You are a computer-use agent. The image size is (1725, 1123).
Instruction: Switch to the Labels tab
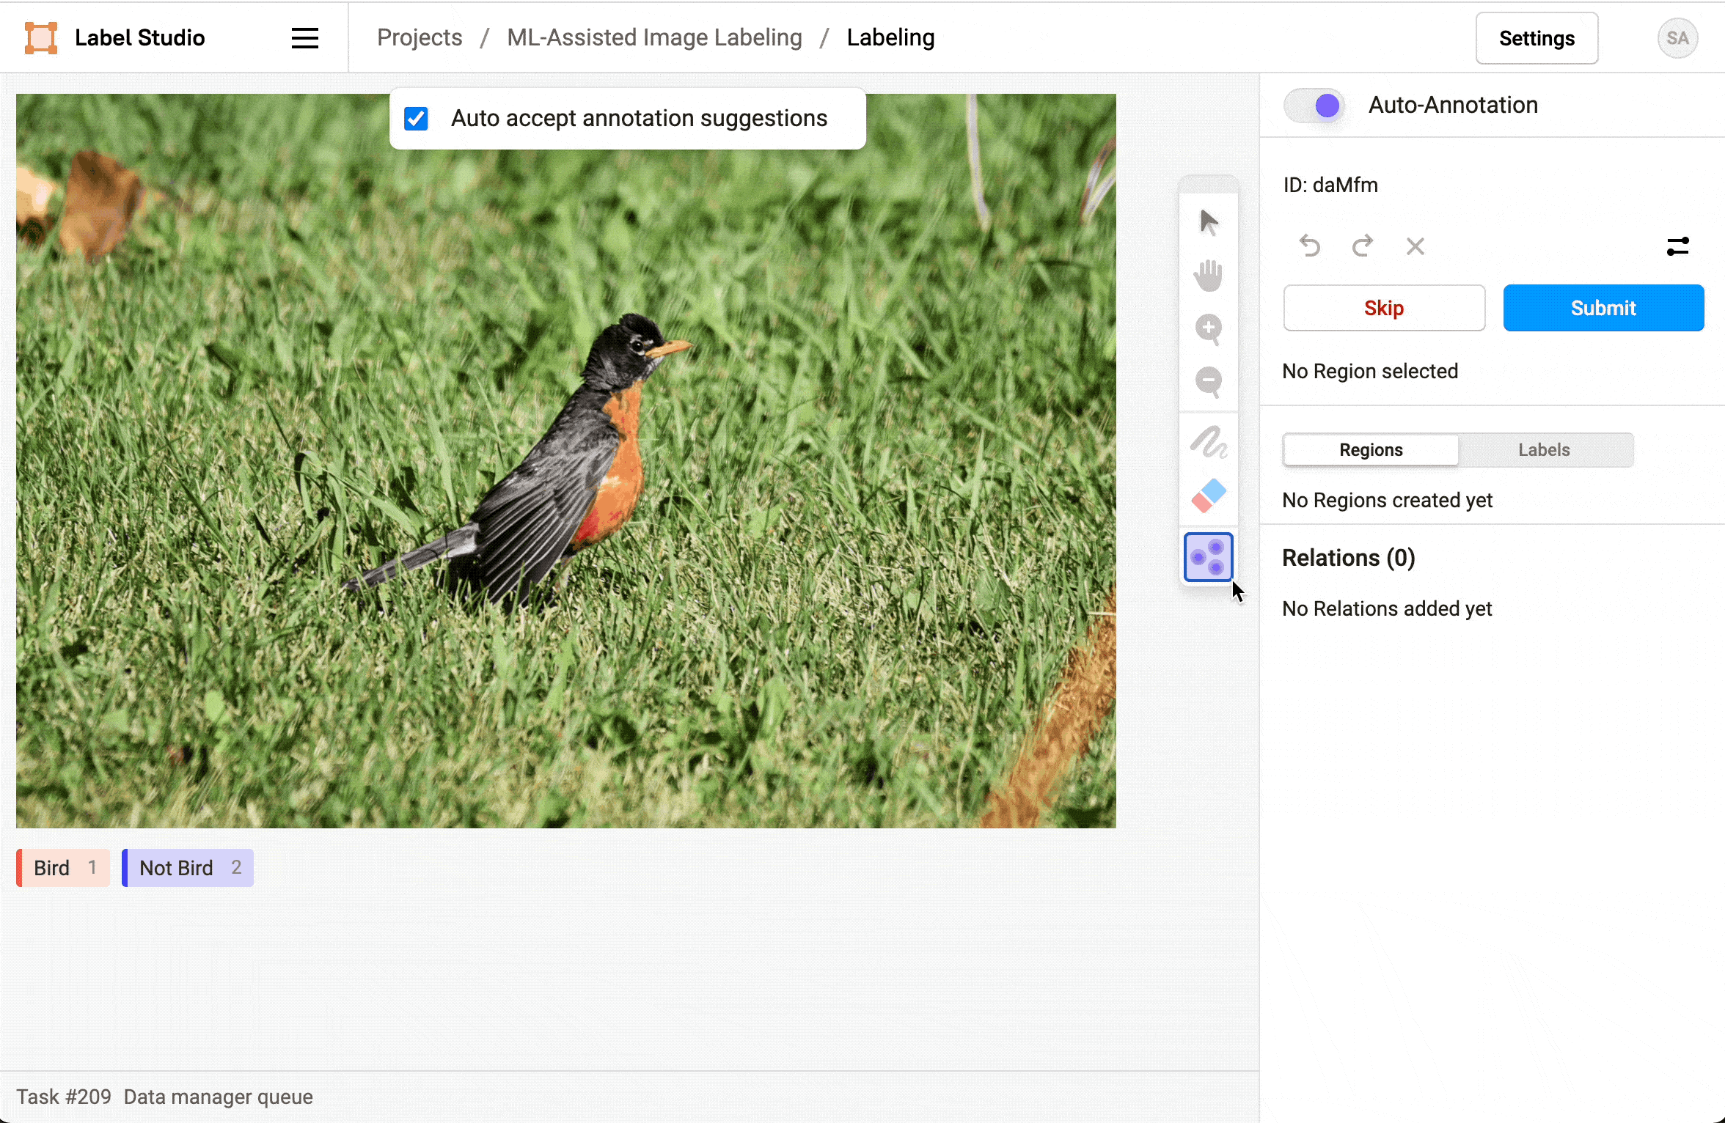pos(1544,449)
